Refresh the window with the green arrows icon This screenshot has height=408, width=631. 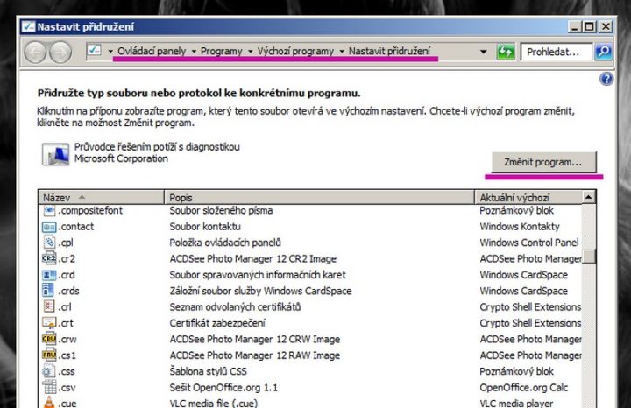pos(506,52)
